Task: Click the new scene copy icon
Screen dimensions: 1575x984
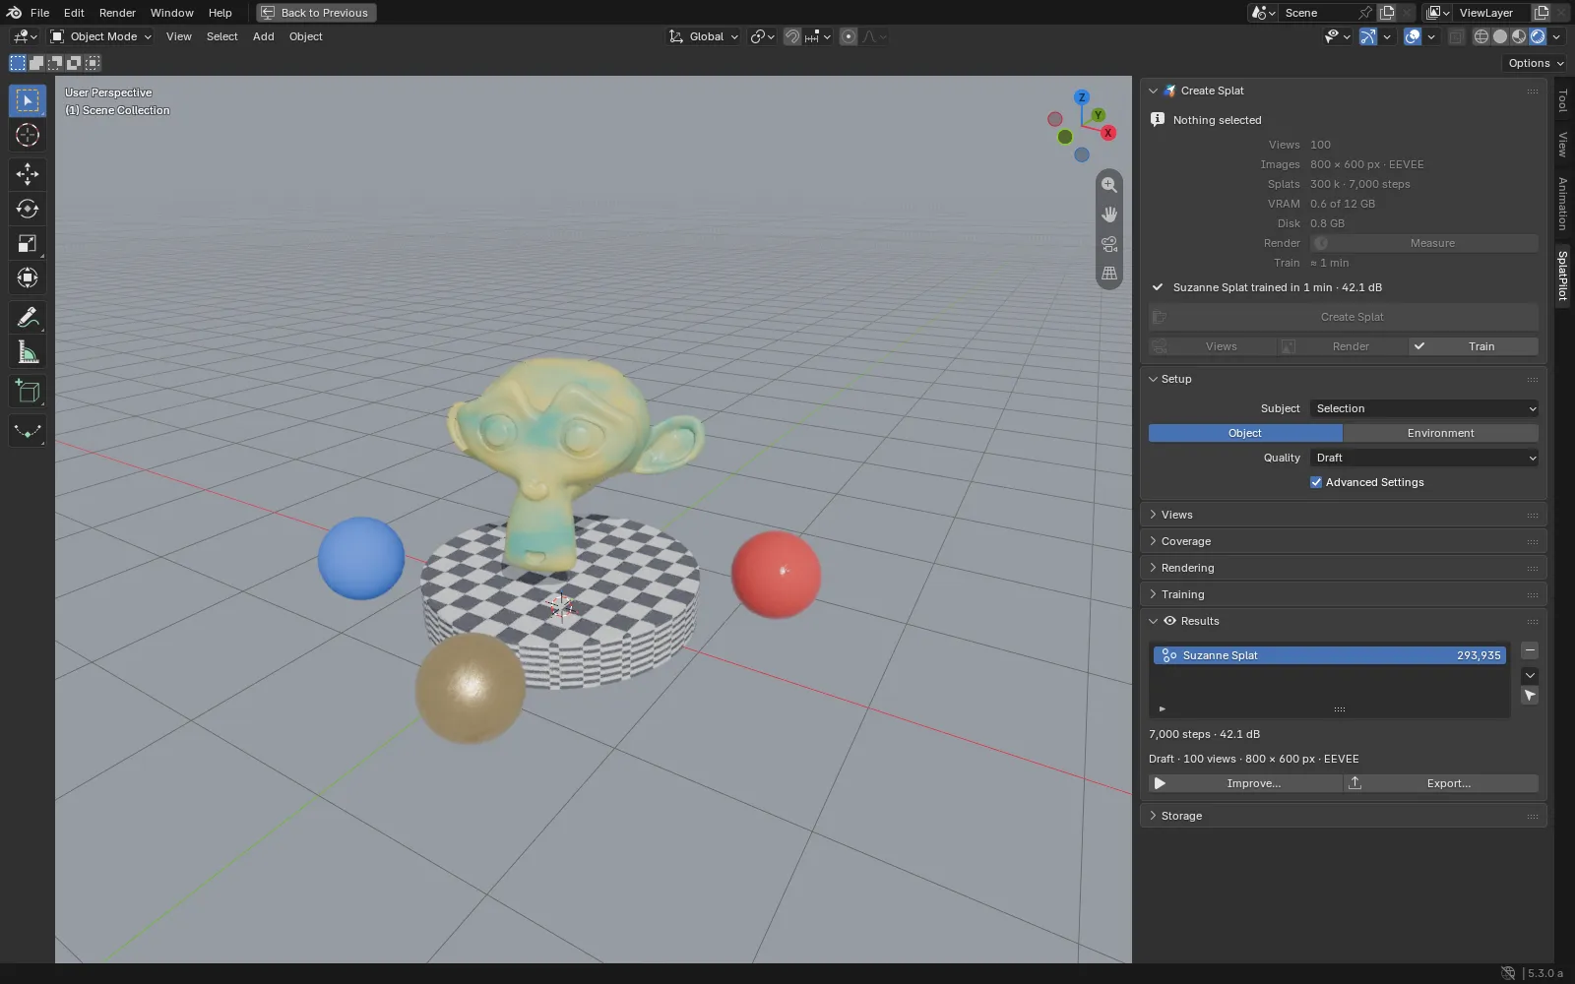Action: (x=1387, y=13)
